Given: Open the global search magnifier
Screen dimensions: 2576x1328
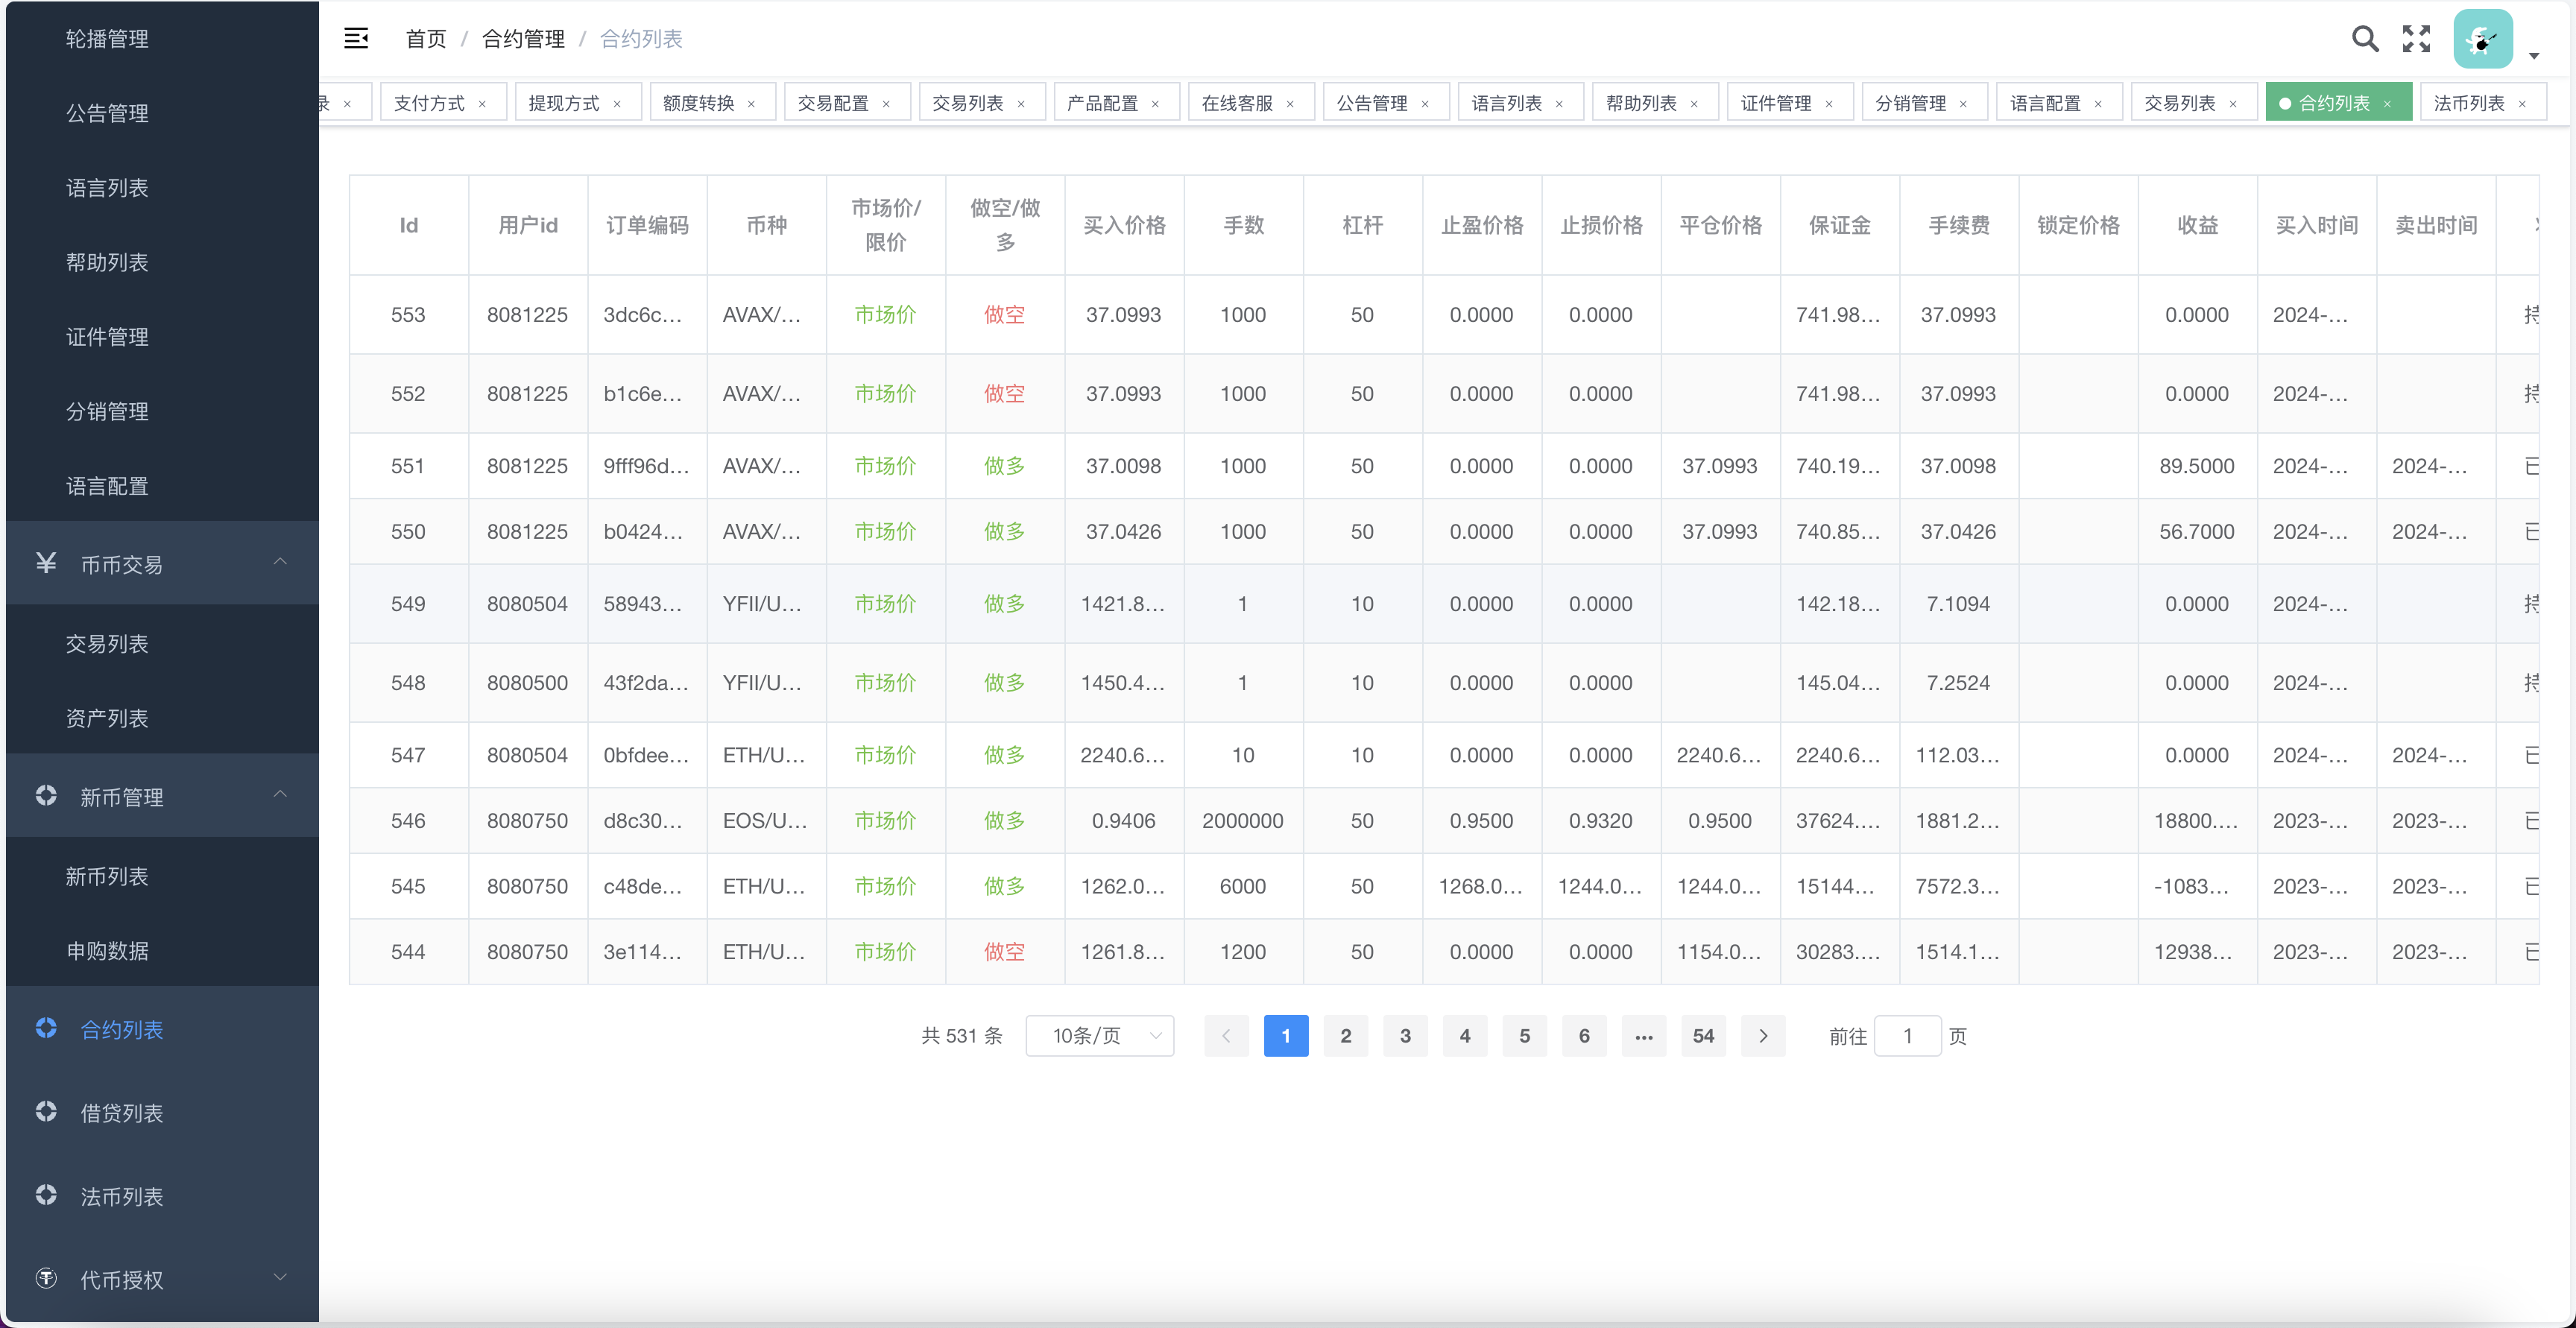Looking at the screenshot, I should tap(2365, 39).
